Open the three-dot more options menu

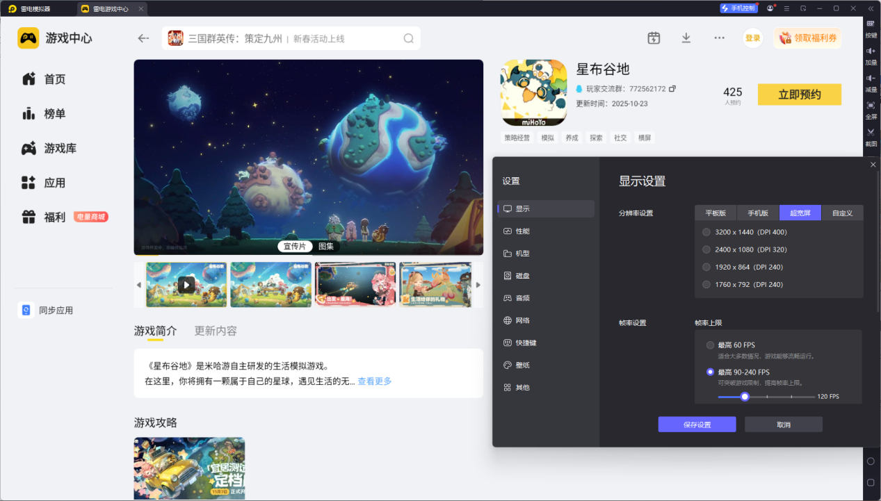[719, 38]
